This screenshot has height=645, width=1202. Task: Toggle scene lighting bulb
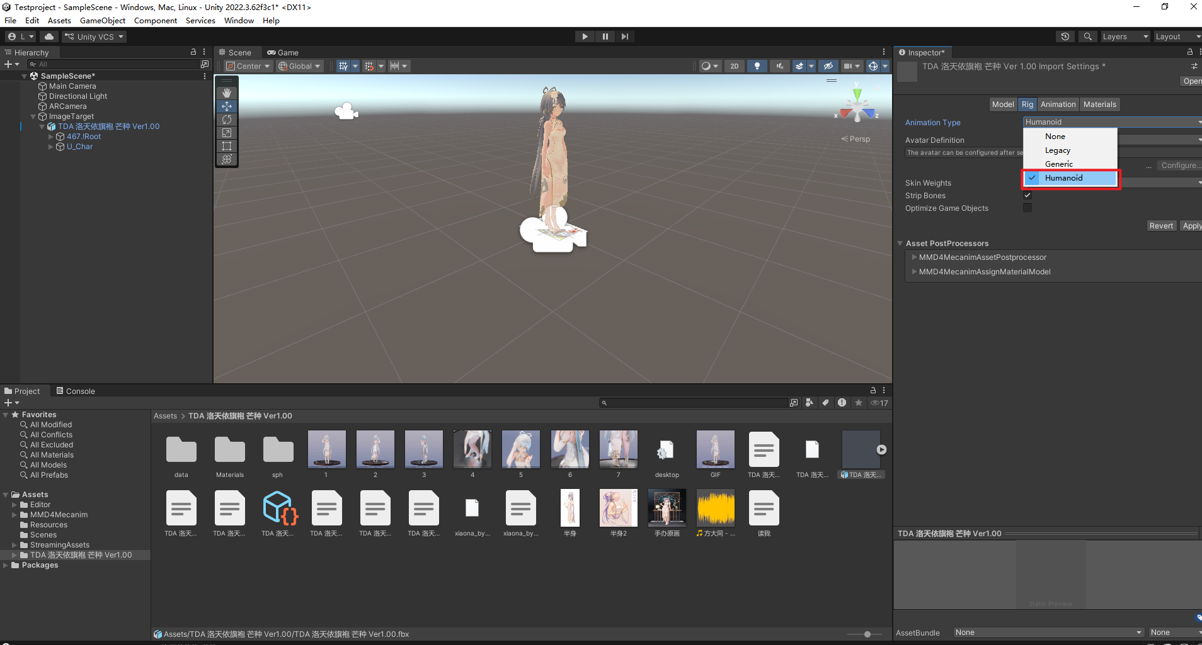pos(757,66)
